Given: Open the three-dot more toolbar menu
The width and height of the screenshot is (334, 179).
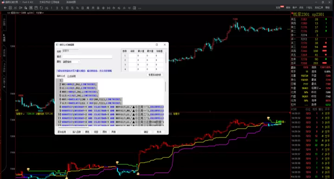Looking at the screenshot, I should click(140, 8).
